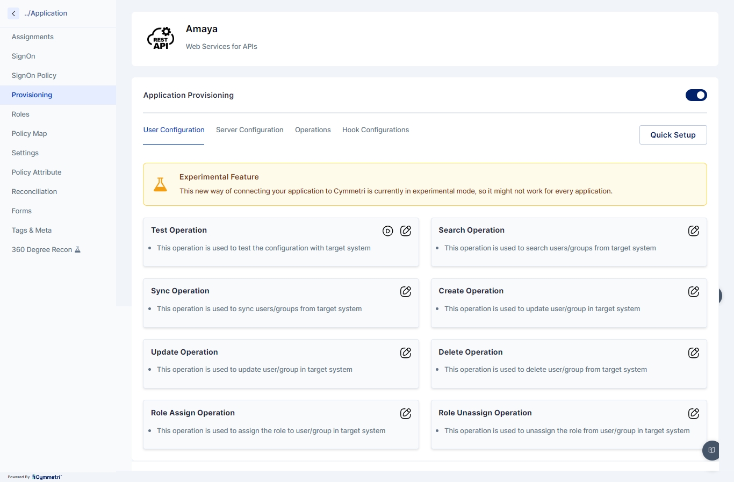Viewport: 734px width, 482px height.
Task: Go back using the Application chevron
Action: tap(13, 13)
